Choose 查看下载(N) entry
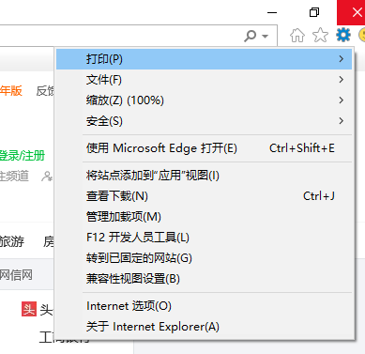 [x=204, y=196]
